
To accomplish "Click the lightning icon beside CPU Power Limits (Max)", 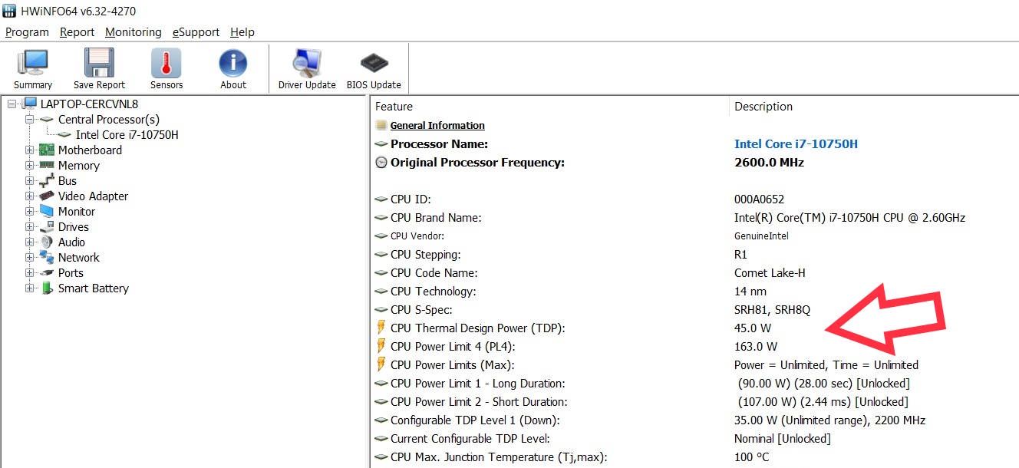I will click(381, 364).
